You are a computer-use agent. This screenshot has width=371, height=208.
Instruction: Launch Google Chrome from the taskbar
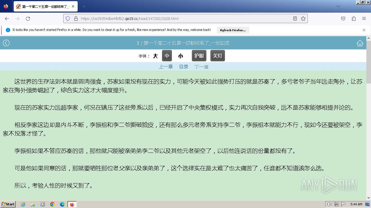tap(52, 204)
